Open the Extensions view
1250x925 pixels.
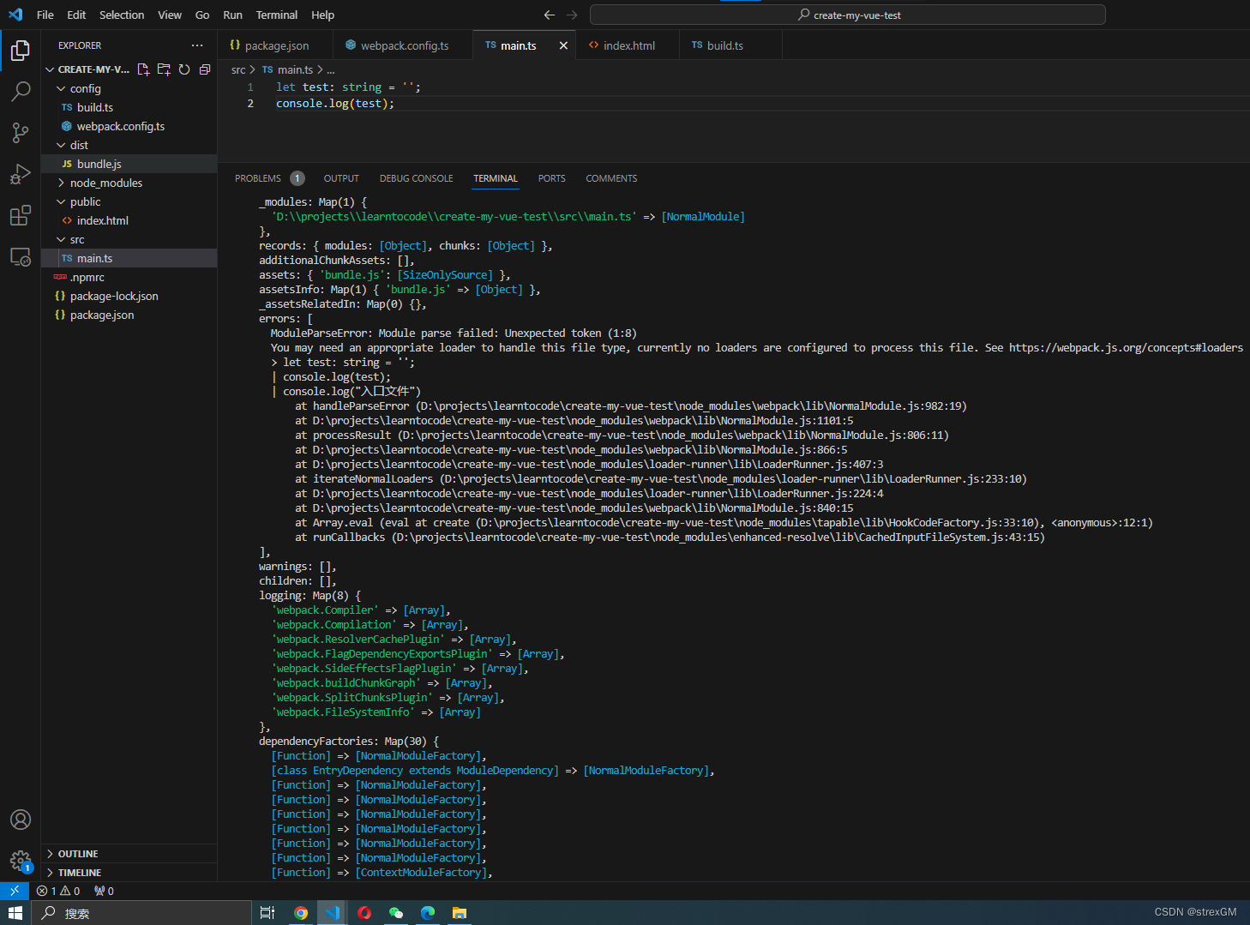tap(21, 215)
